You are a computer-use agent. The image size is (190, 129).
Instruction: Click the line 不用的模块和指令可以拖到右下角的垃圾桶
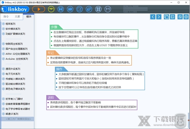(83, 83)
